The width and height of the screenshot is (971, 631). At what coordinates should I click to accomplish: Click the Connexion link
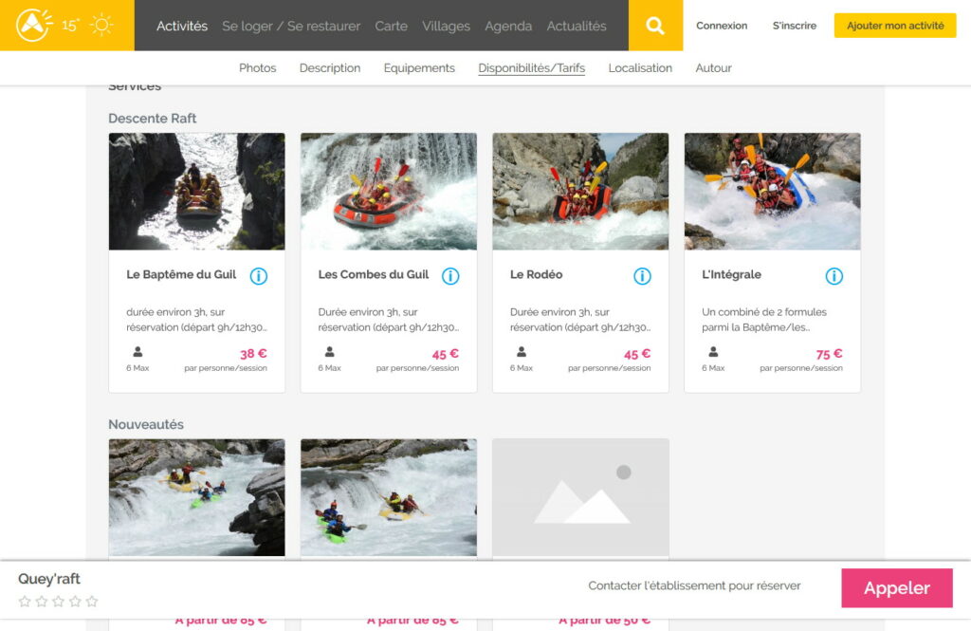722,26
